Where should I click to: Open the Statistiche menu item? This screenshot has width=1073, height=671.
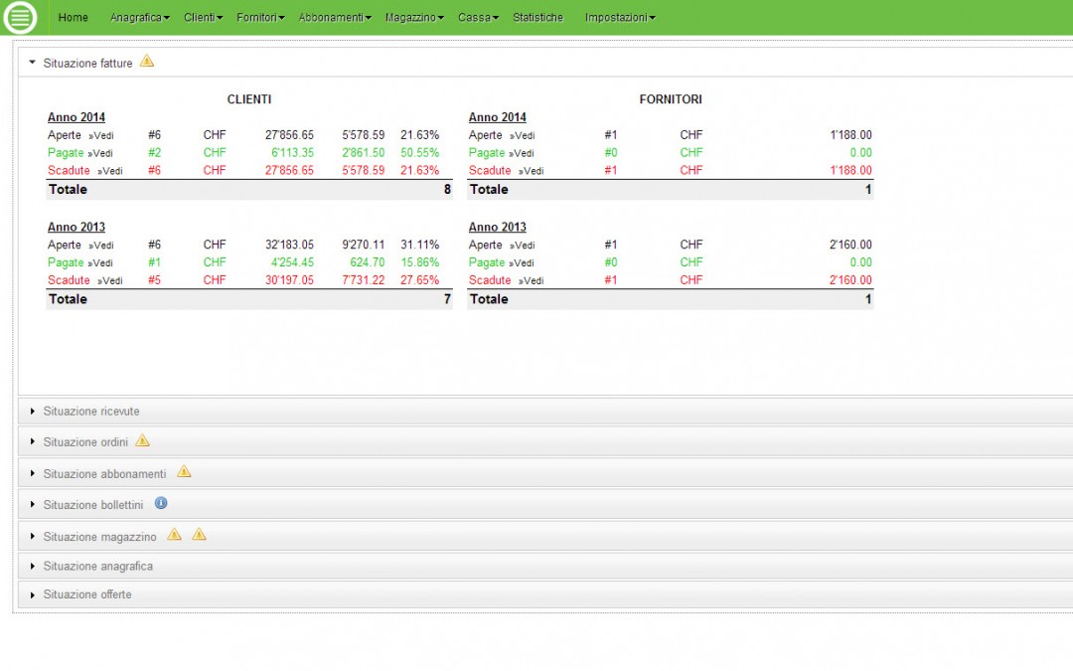pos(537,17)
